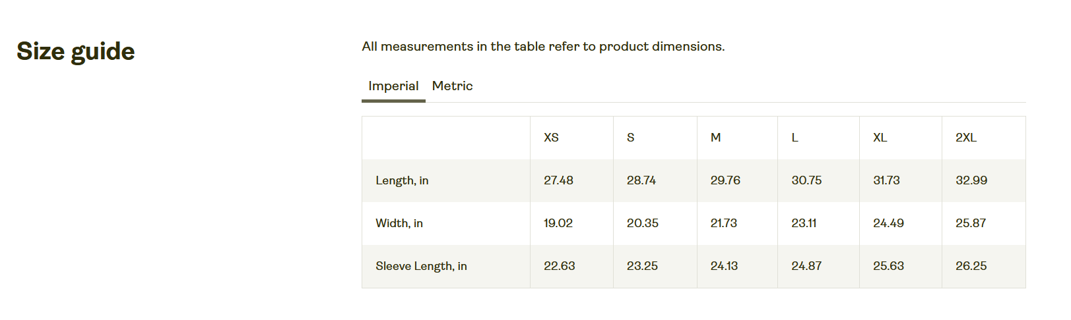Click the M width value 21.73
1071x320 pixels.
[x=723, y=223]
